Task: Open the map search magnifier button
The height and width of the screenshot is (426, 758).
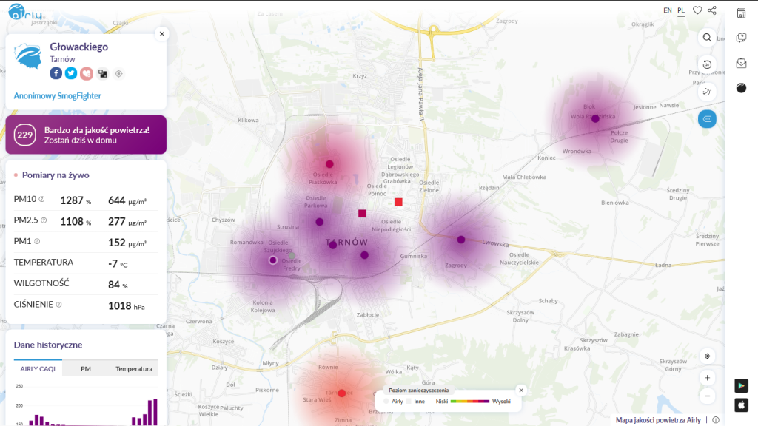Action: pyautogui.click(x=707, y=37)
